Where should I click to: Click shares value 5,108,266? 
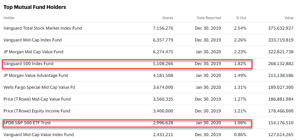point(163,64)
